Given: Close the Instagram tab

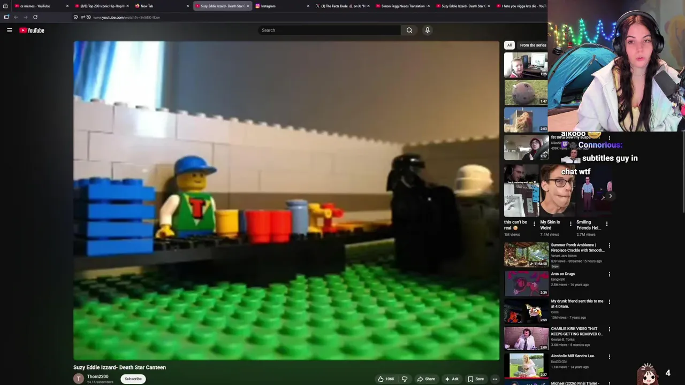Looking at the screenshot, I should click(x=308, y=6).
